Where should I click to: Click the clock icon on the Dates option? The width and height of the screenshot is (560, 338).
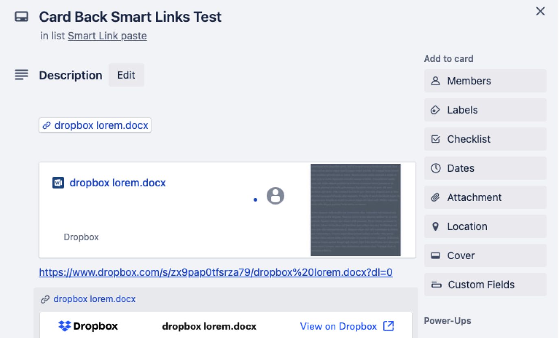[x=435, y=168]
